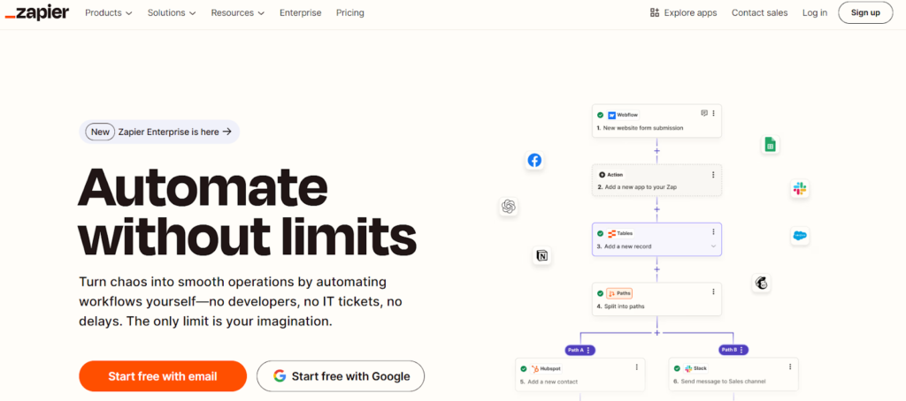The width and height of the screenshot is (906, 401).
Task: Click the Notion app icon
Action: coord(542,256)
